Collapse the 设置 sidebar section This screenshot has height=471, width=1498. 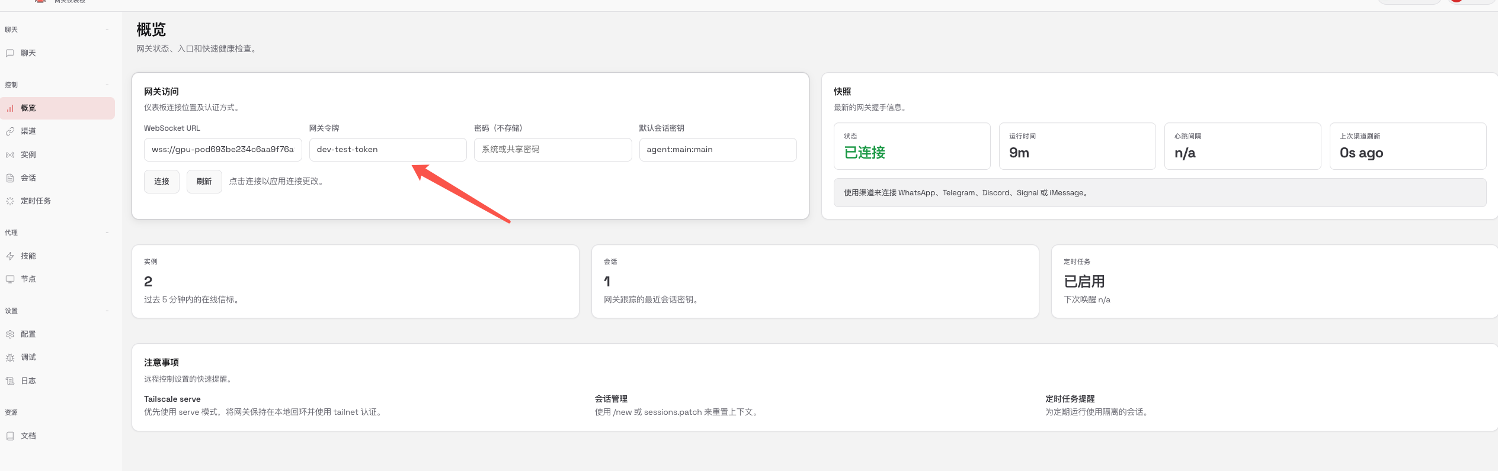pos(107,311)
